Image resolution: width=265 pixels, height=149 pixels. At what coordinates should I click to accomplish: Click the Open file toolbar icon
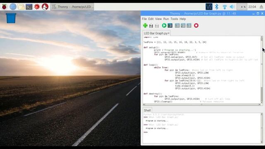click(x=151, y=26)
